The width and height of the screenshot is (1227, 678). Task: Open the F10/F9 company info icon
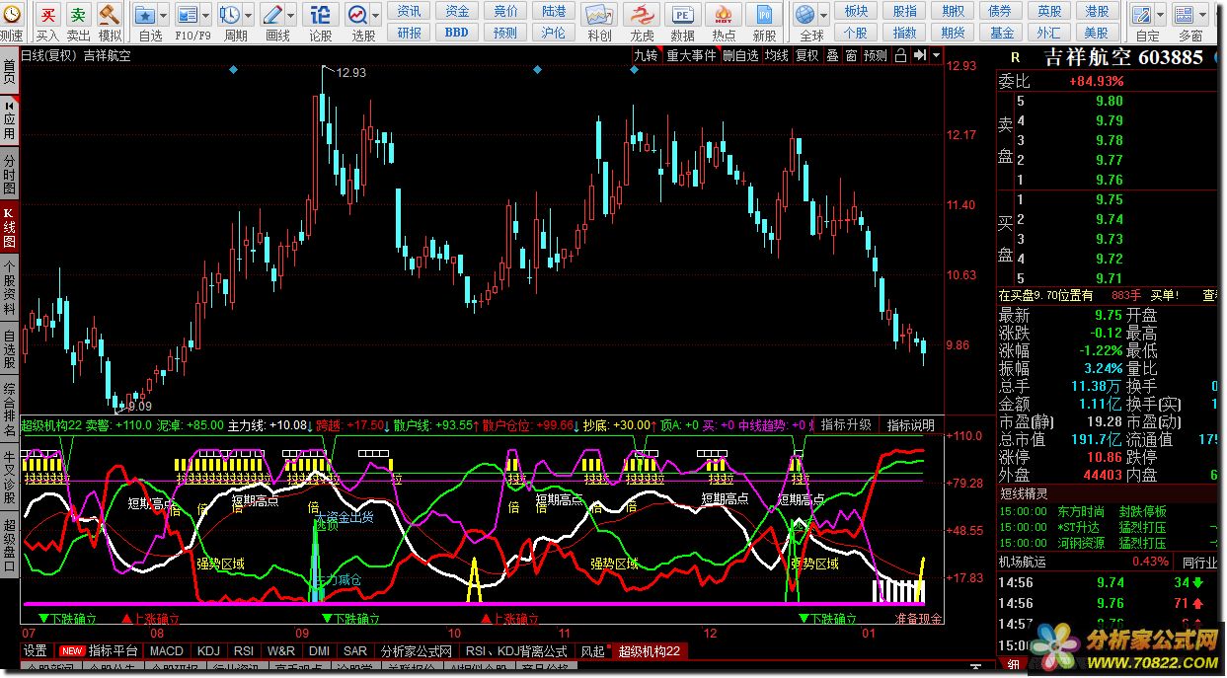click(188, 15)
